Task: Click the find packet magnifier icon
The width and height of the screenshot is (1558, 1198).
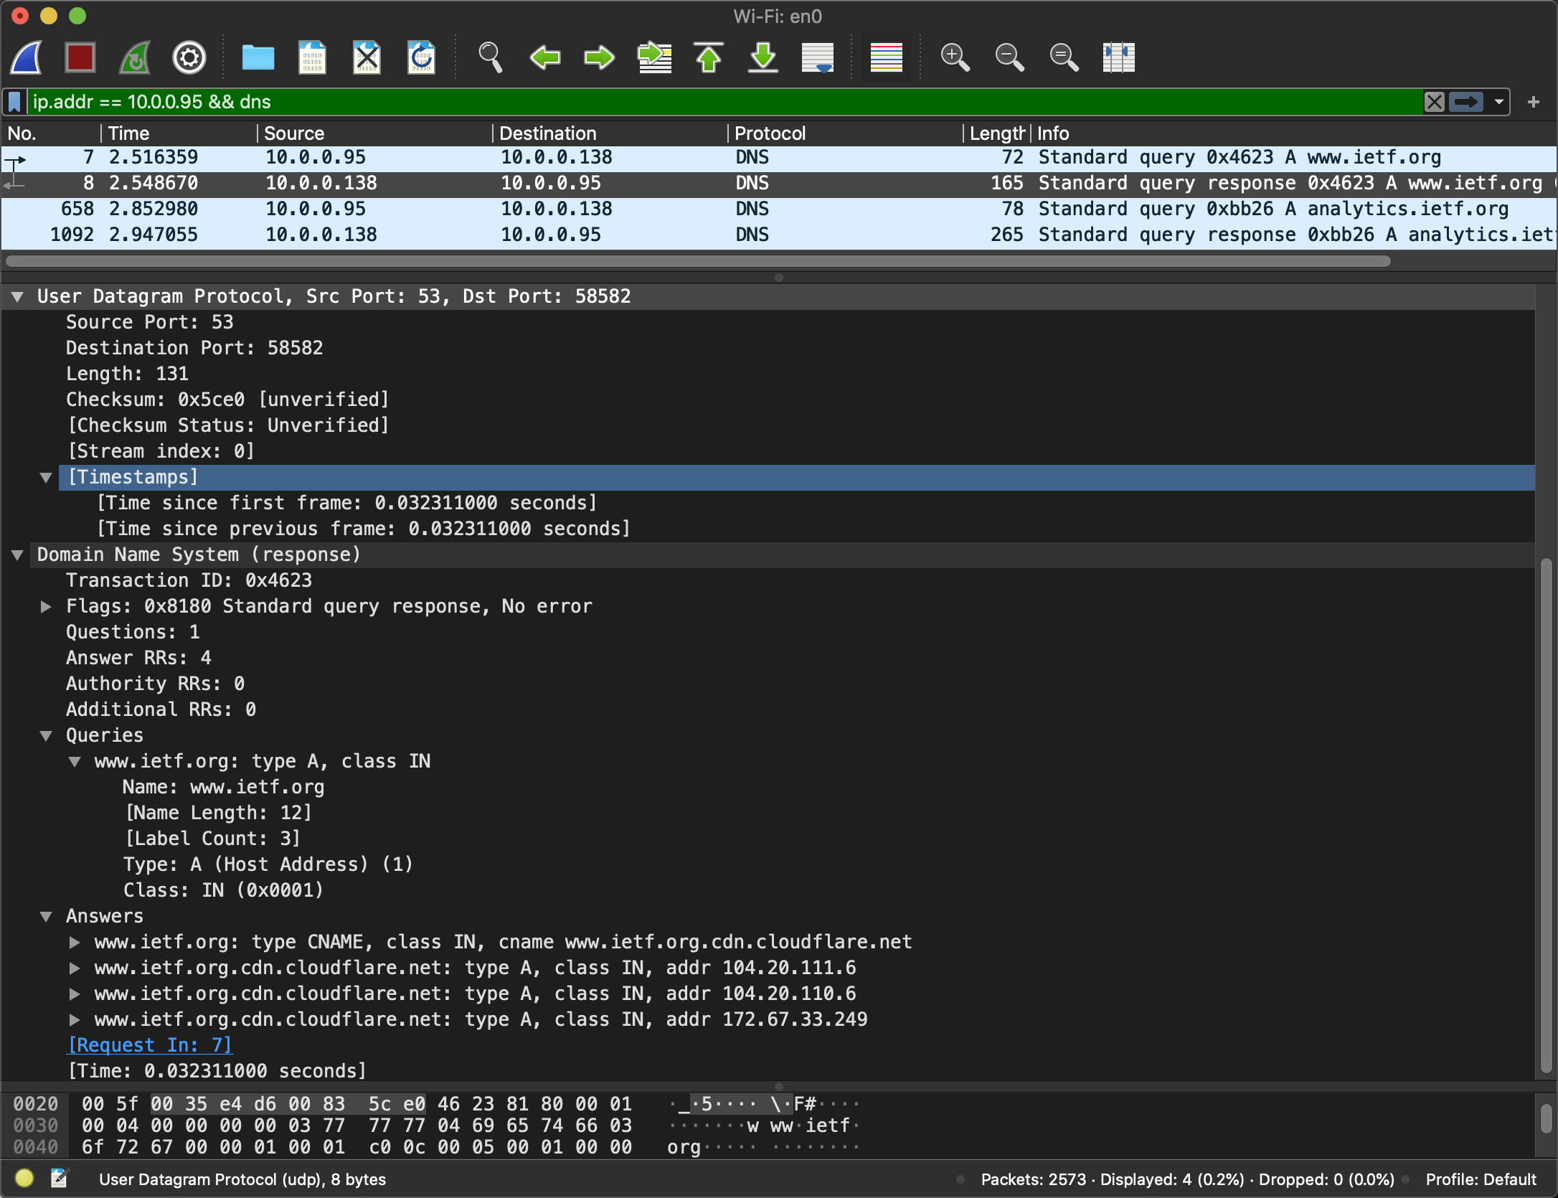Action: [x=491, y=57]
